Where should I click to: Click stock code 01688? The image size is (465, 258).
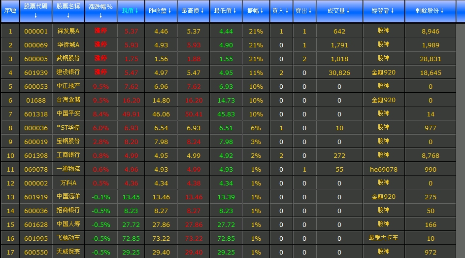coord(36,100)
